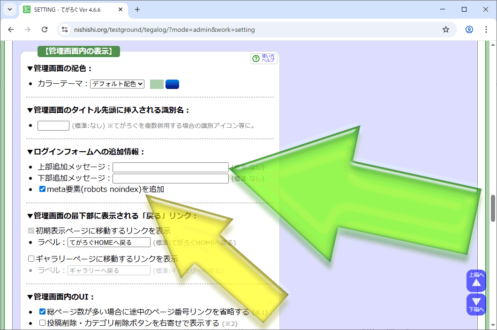Uncheck meta要素(robots noindex)を追加 checkbox
The image size is (497, 330).
click(42, 190)
